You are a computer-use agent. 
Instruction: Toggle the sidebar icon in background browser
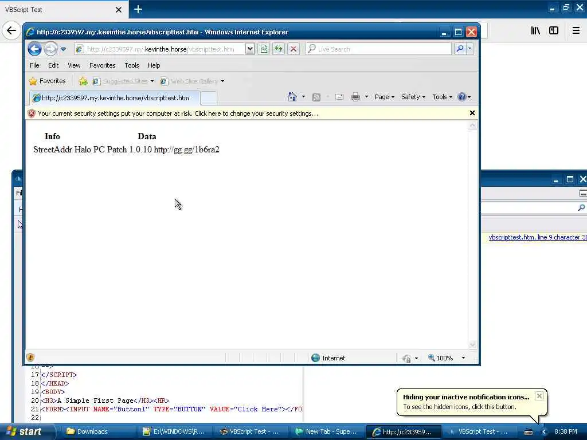[554, 31]
